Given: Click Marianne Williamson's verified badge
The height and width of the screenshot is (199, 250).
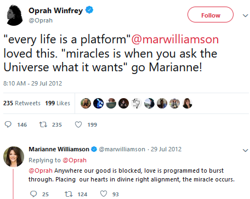Looking at the screenshot, I should coord(94,149).
